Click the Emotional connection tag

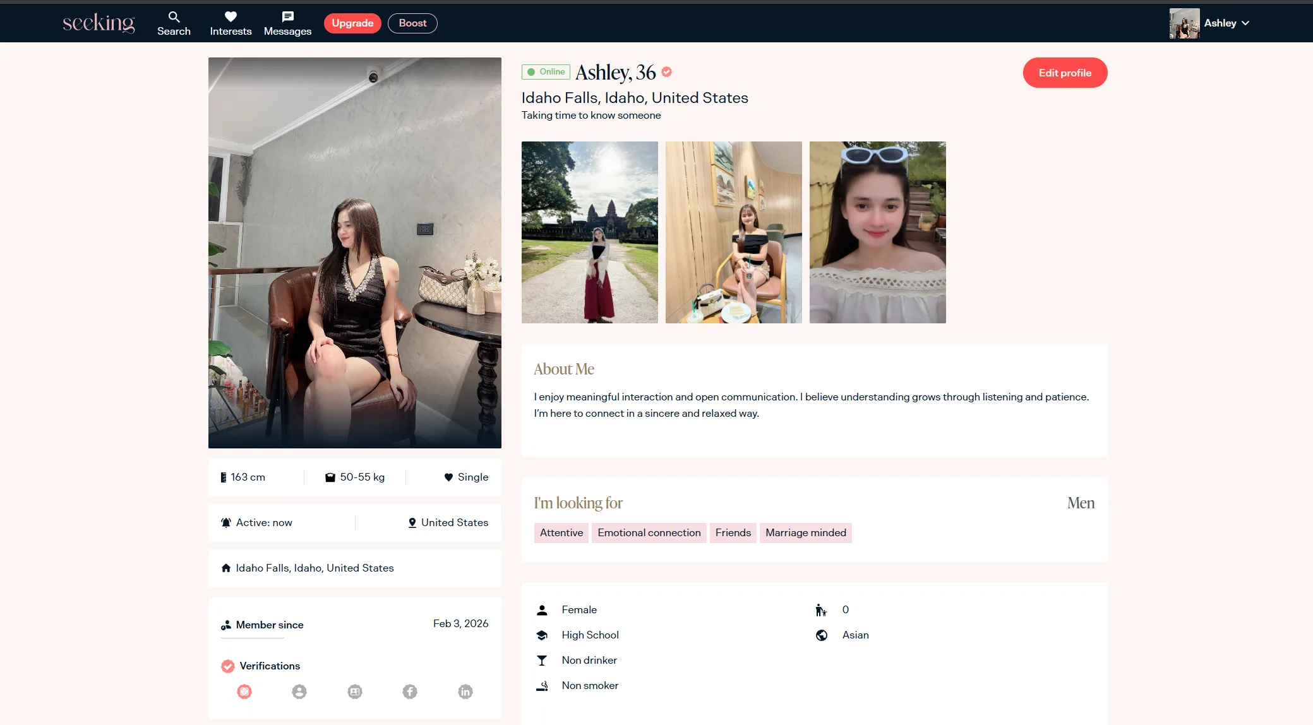click(x=649, y=533)
